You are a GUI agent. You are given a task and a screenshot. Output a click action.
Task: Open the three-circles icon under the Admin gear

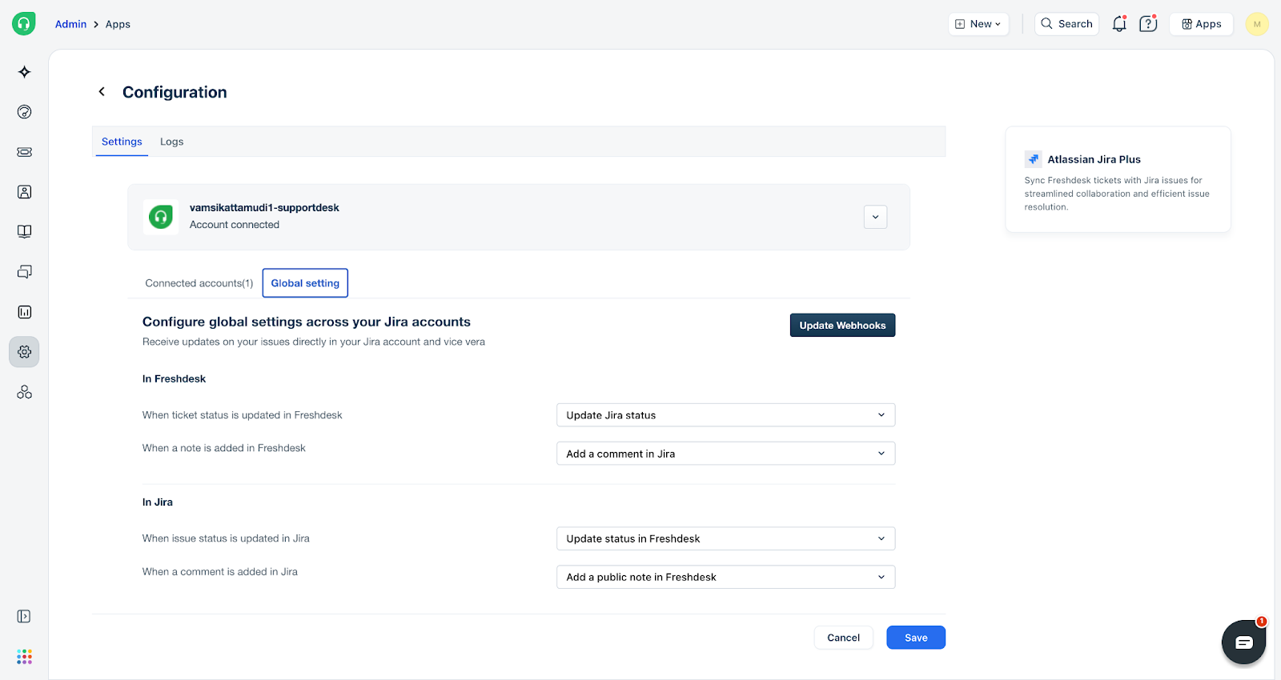(25, 392)
